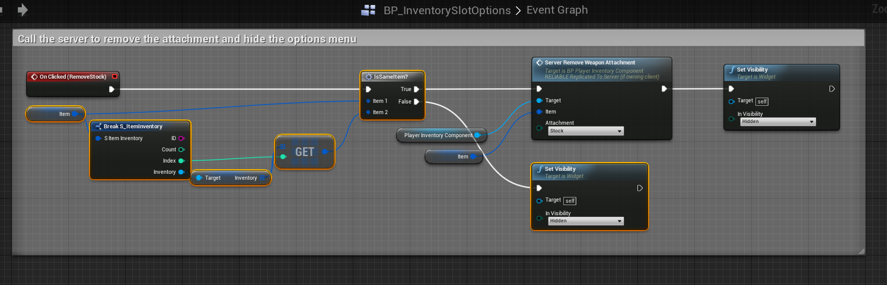Click the Event Graph breadcrumb
Image resolution: width=887 pixels, height=285 pixels.
(x=557, y=10)
